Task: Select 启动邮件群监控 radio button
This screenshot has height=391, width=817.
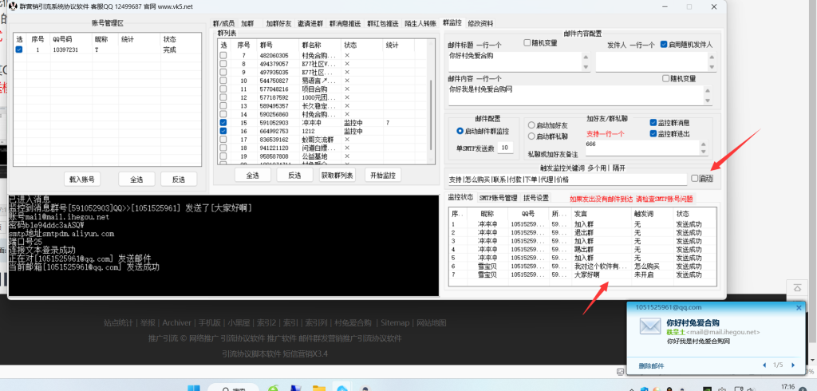Action: 460,131
